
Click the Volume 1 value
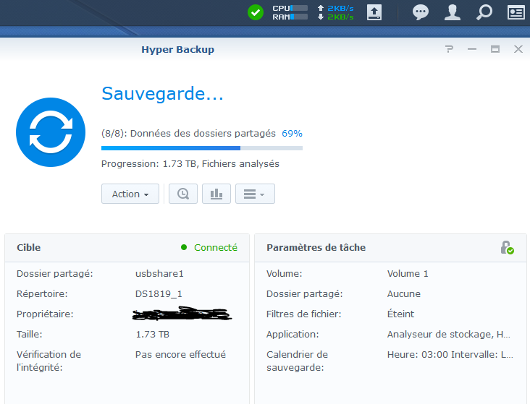(x=408, y=273)
